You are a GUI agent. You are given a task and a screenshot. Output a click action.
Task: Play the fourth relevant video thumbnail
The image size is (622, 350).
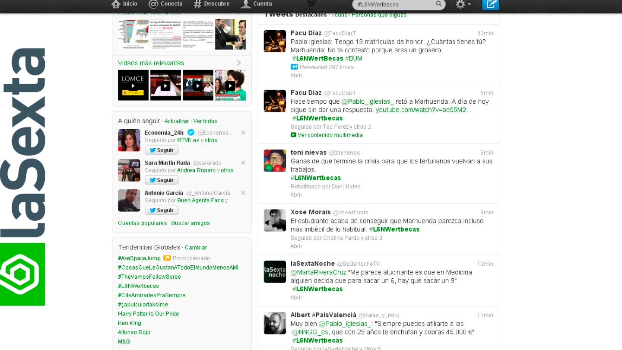click(x=230, y=85)
